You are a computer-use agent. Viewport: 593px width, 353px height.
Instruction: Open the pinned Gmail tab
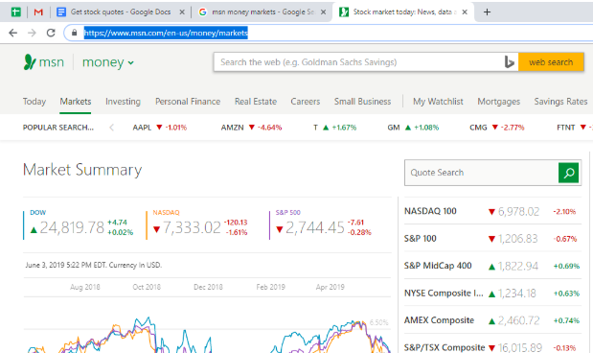[x=38, y=12]
